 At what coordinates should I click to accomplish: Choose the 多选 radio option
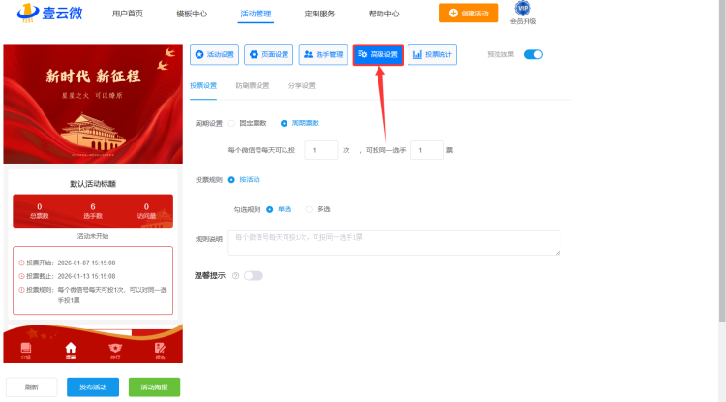(310, 208)
